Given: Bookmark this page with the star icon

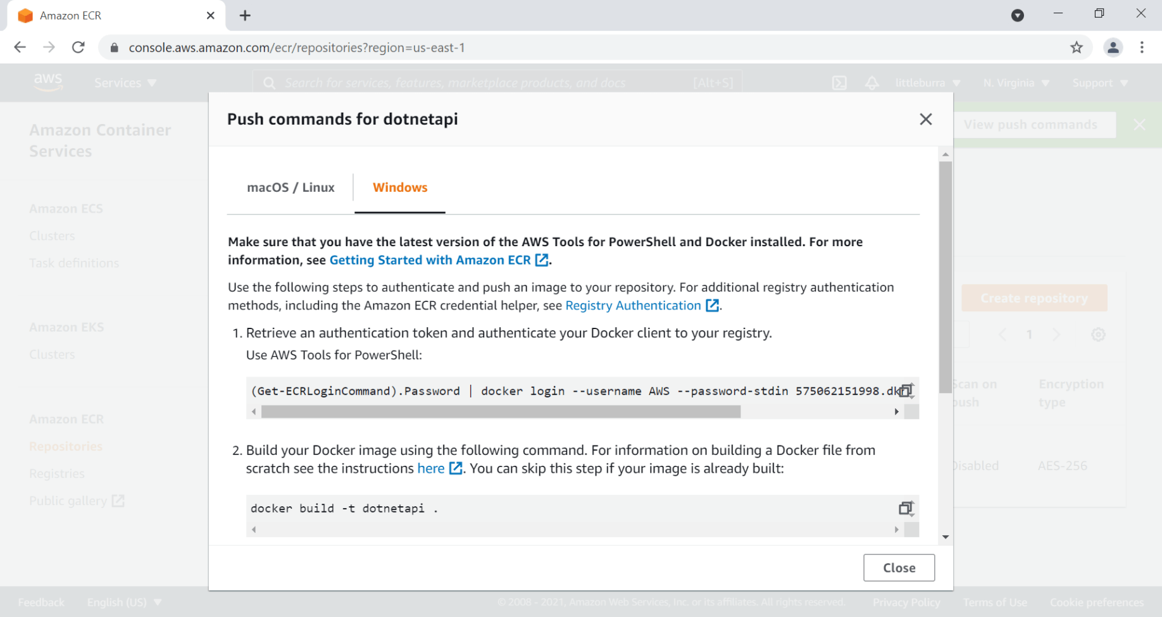Looking at the screenshot, I should (1077, 47).
